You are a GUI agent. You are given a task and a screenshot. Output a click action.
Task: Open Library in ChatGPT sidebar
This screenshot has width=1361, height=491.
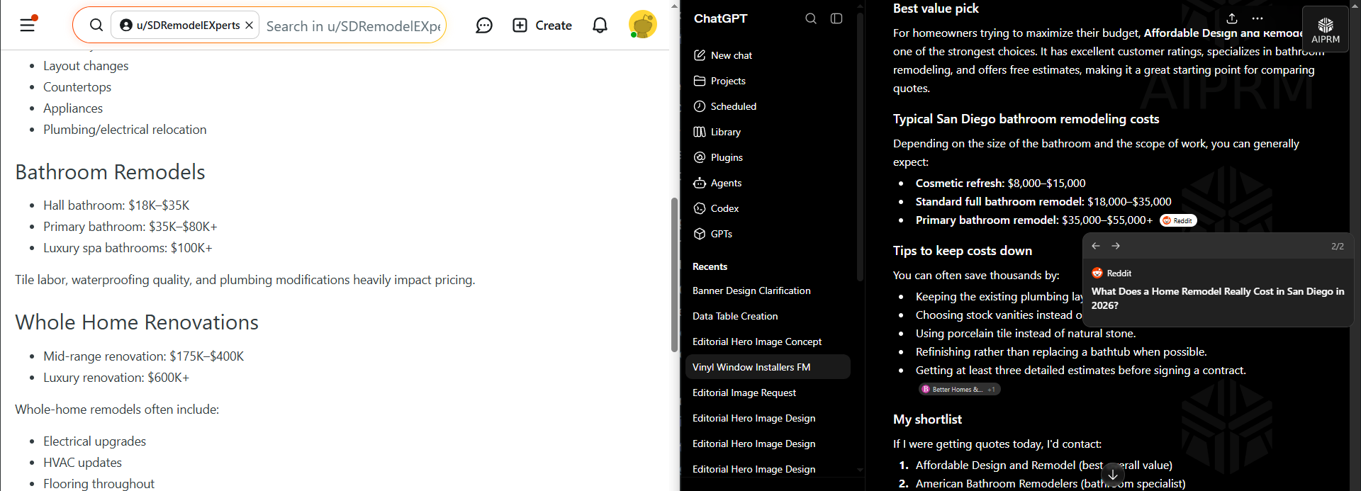pos(768,132)
